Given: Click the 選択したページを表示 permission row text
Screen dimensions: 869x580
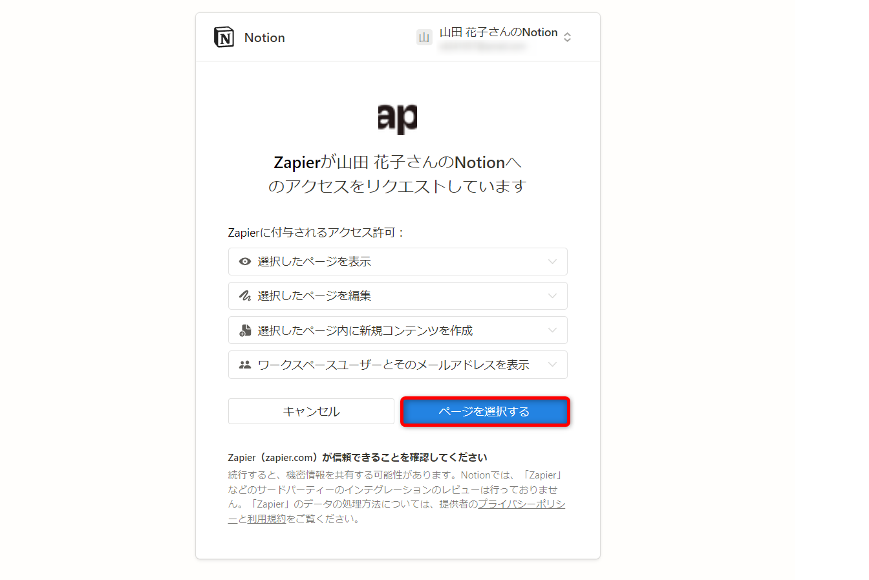Looking at the screenshot, I should (x=314, y=262).
